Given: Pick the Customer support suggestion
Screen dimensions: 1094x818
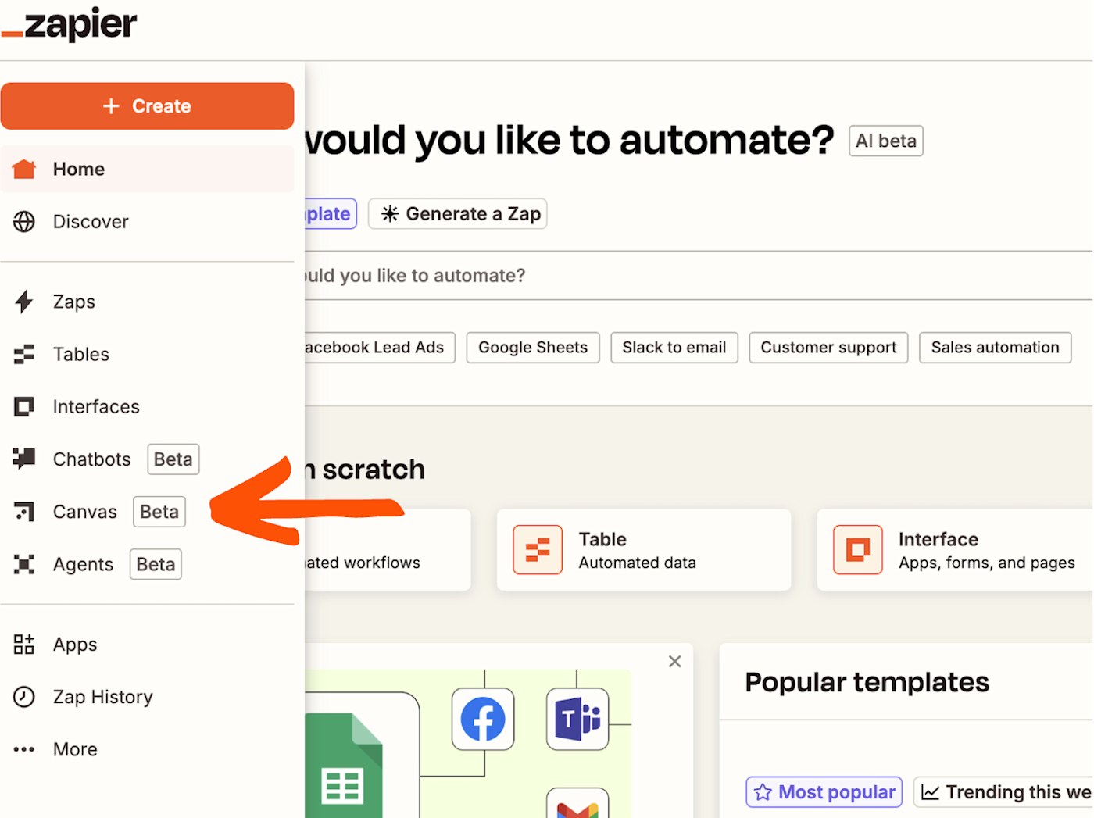Looking at the screenshot, I should (x=829, y=348).
